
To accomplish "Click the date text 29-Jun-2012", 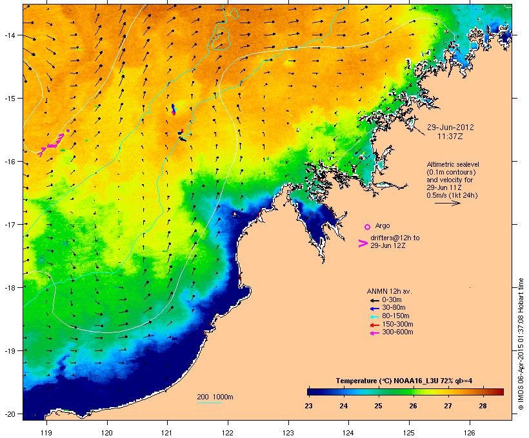I will 450,128.
